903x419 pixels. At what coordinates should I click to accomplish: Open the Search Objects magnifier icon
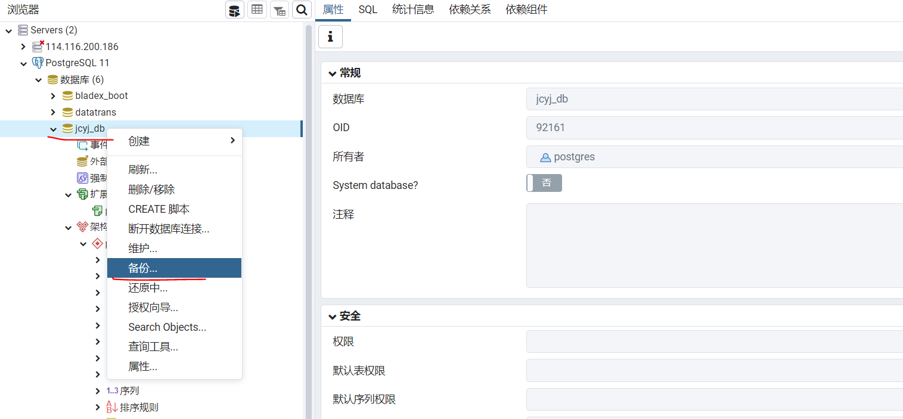pyautogui.click(x=302, y=10)
